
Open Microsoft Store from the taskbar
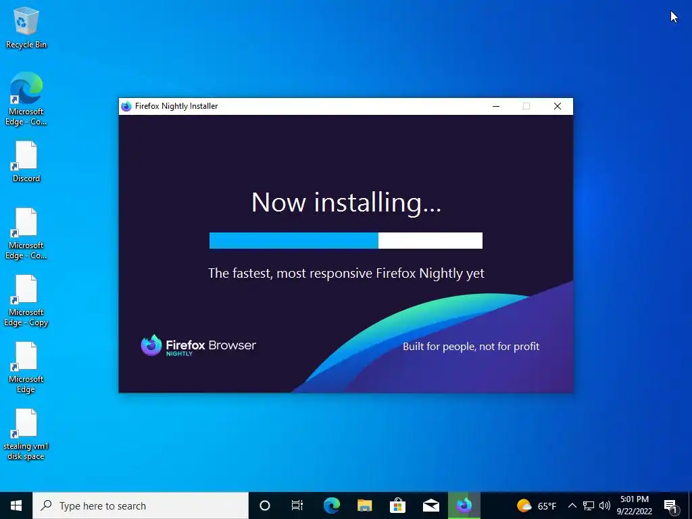[x=397, y=505]
